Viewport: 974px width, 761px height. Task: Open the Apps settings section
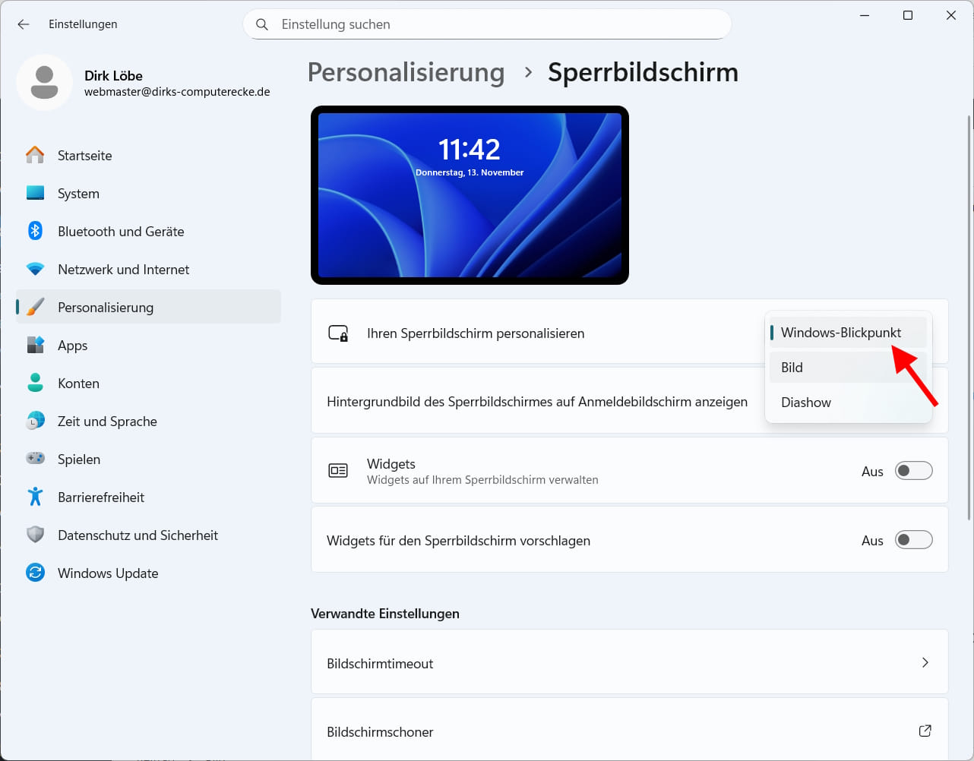148,345
